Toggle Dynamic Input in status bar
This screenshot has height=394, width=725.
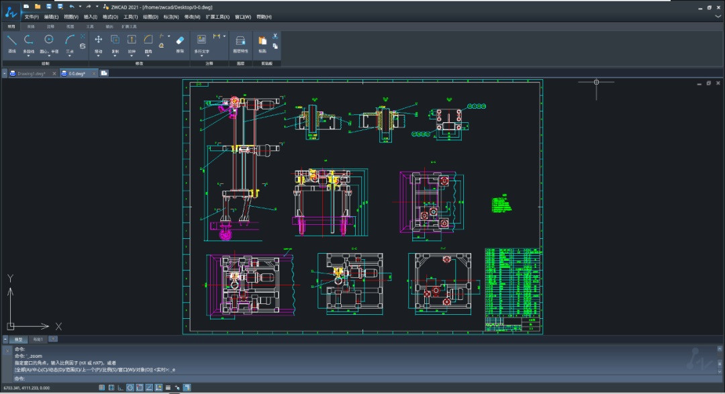tap(158, 387)
